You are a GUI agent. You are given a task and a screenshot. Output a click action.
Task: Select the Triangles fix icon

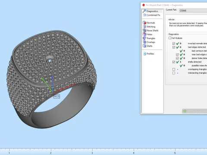[x=144, y=38]
